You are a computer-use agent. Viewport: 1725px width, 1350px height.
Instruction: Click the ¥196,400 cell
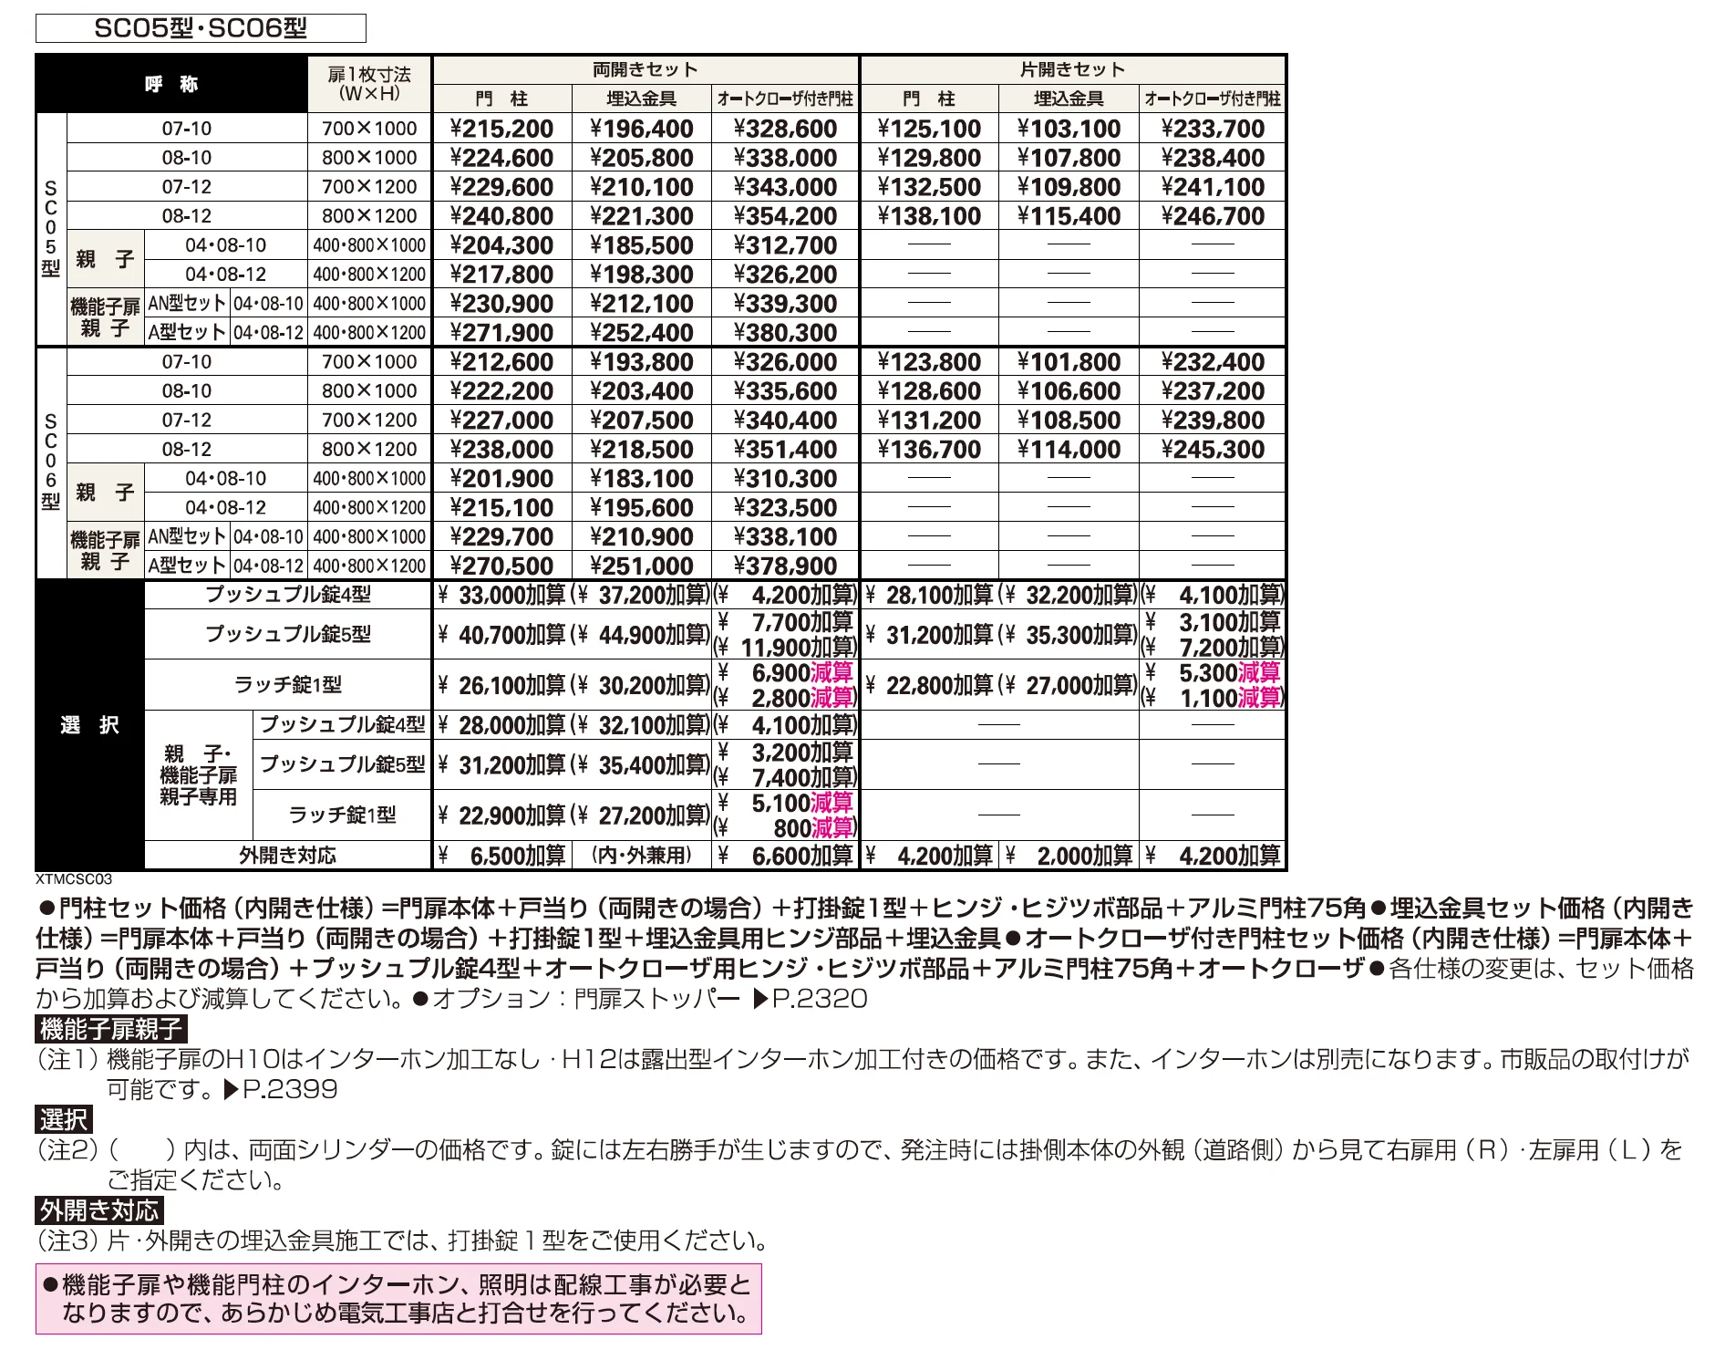pyautogui.click(x=642, y=129)
